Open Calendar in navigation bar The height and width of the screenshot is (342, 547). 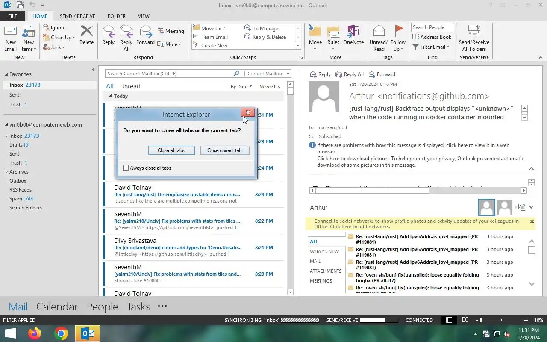click(57, 307)
